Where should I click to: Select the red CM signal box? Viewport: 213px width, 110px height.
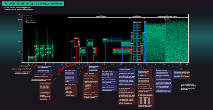[x=122, y=51]
